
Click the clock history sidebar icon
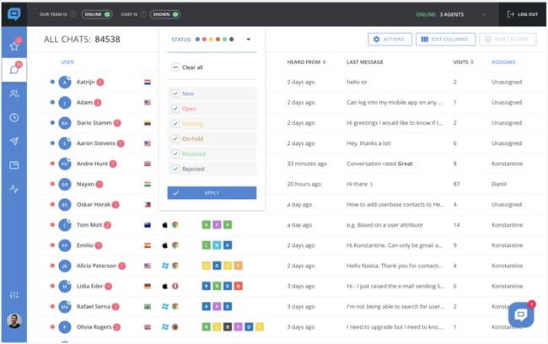coord(13,117)
